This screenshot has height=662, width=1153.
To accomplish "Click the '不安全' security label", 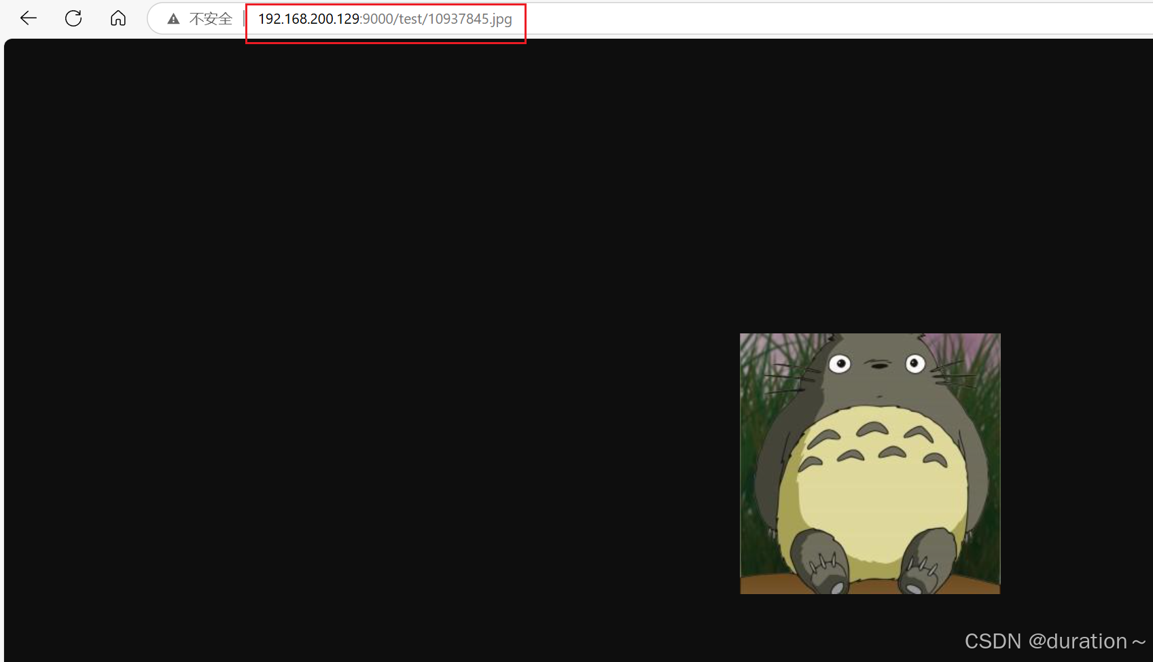I will [211, 19].
